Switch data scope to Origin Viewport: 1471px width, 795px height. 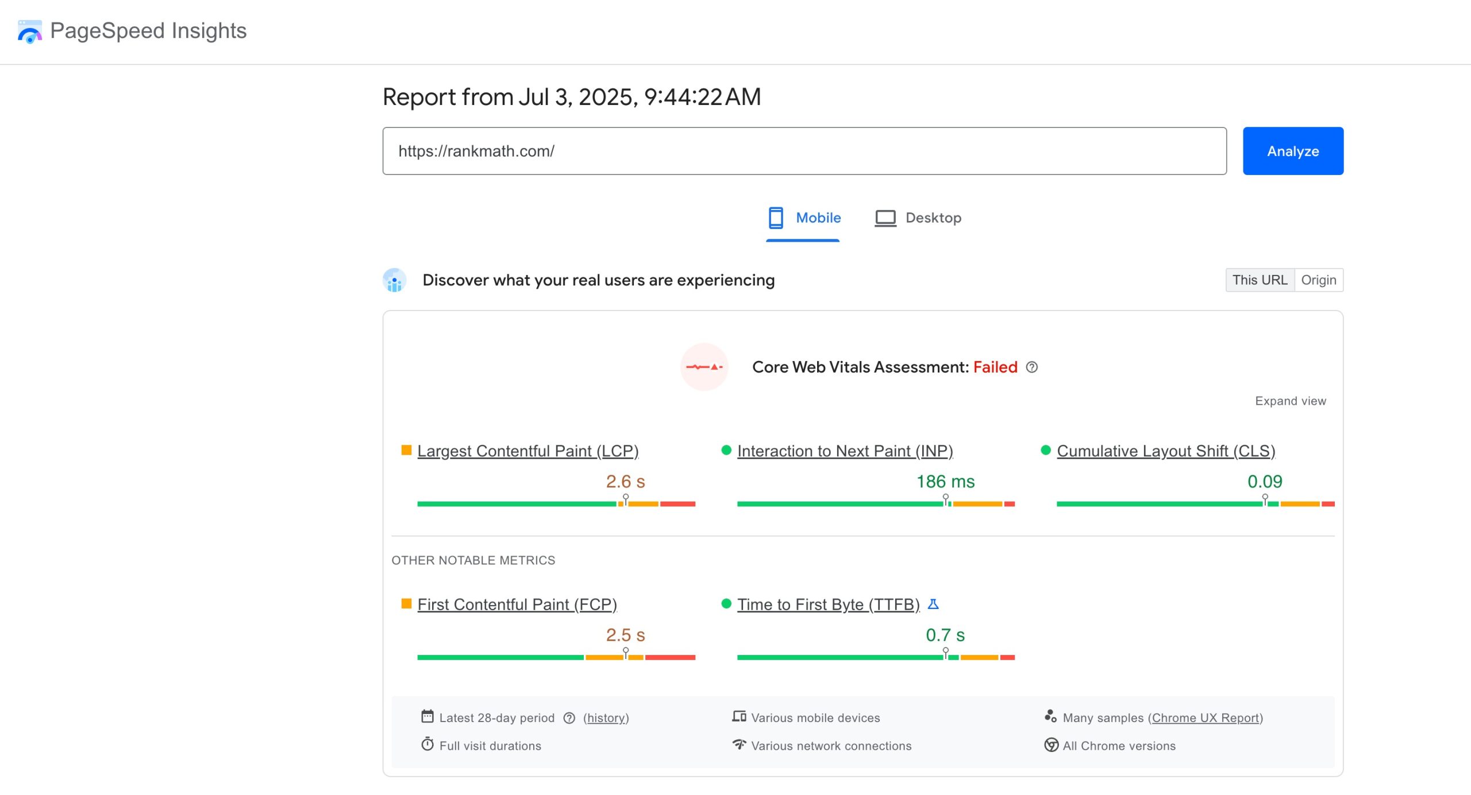pos(1319,280)
